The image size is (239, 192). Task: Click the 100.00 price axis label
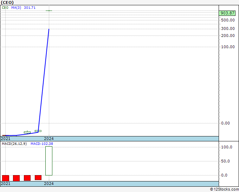228,47
